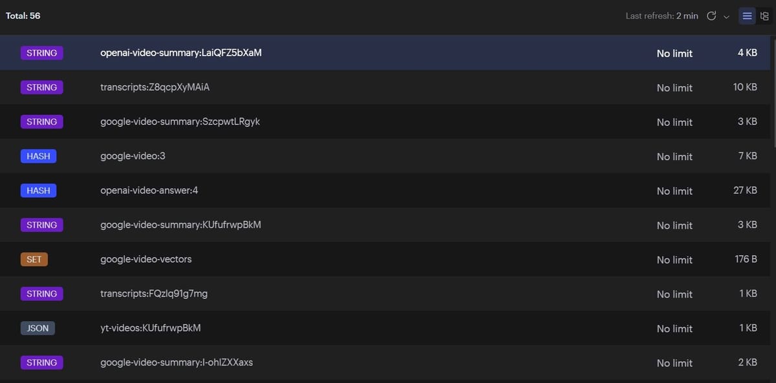This screenshot has width=776, height=383.
Task: Click the 27 KB size of openai-video-answer:4
Action: tap(745, 191)
